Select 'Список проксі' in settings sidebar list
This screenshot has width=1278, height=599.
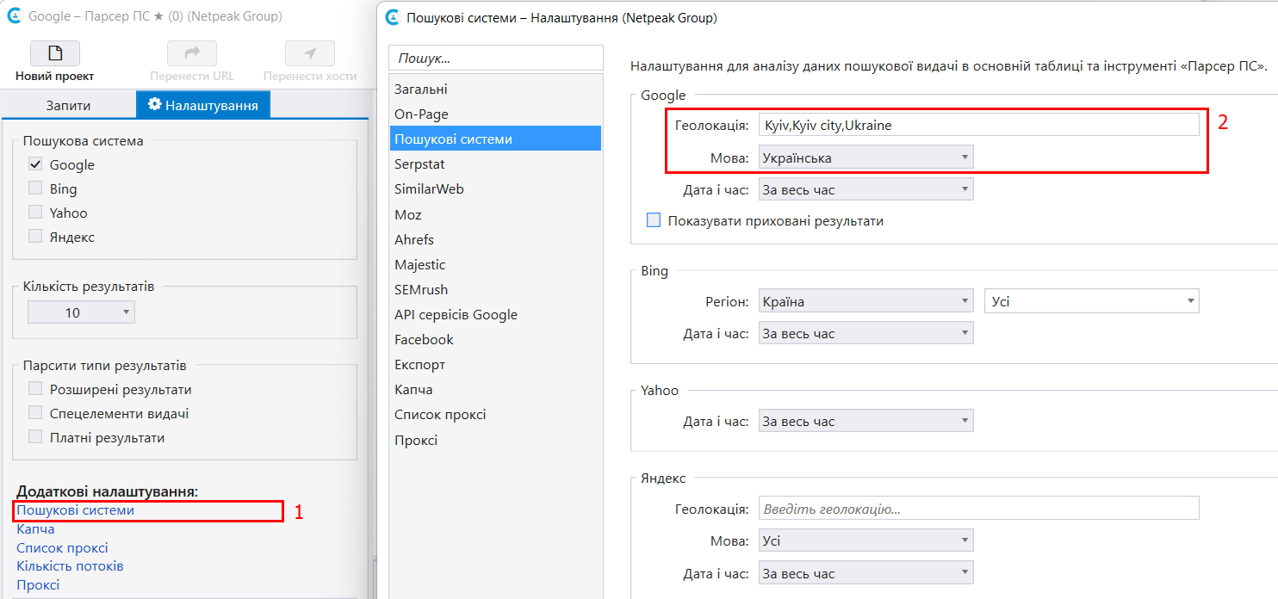[x=495, y=415]
